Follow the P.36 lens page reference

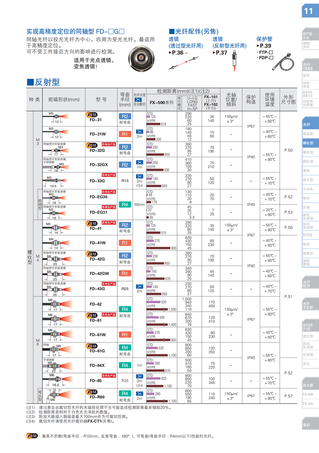tap(178, 53)
